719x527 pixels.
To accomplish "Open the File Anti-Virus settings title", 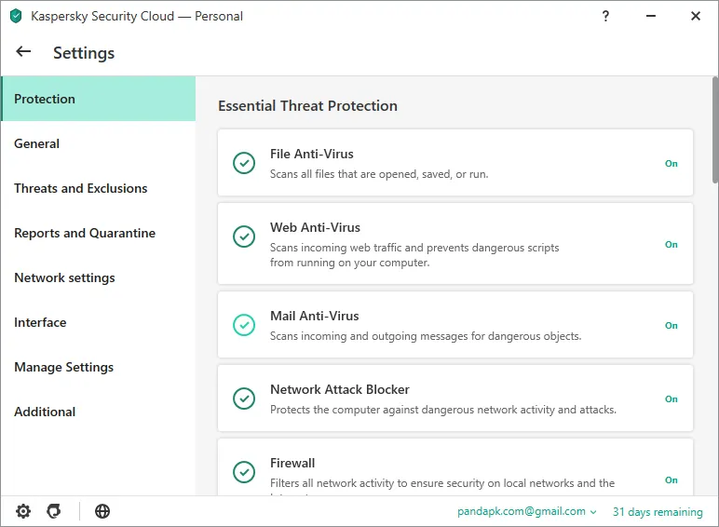I will click(x=312, y=154).
